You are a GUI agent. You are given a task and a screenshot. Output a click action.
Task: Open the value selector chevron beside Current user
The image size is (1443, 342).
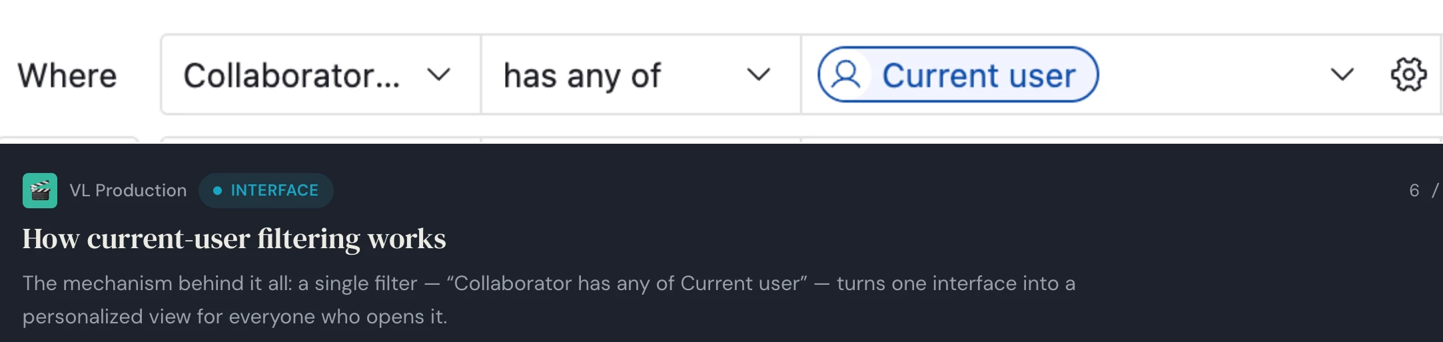(1342, 75)
